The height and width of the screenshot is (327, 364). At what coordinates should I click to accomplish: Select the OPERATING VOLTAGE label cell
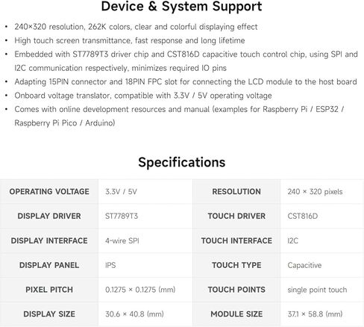[49, 192]
